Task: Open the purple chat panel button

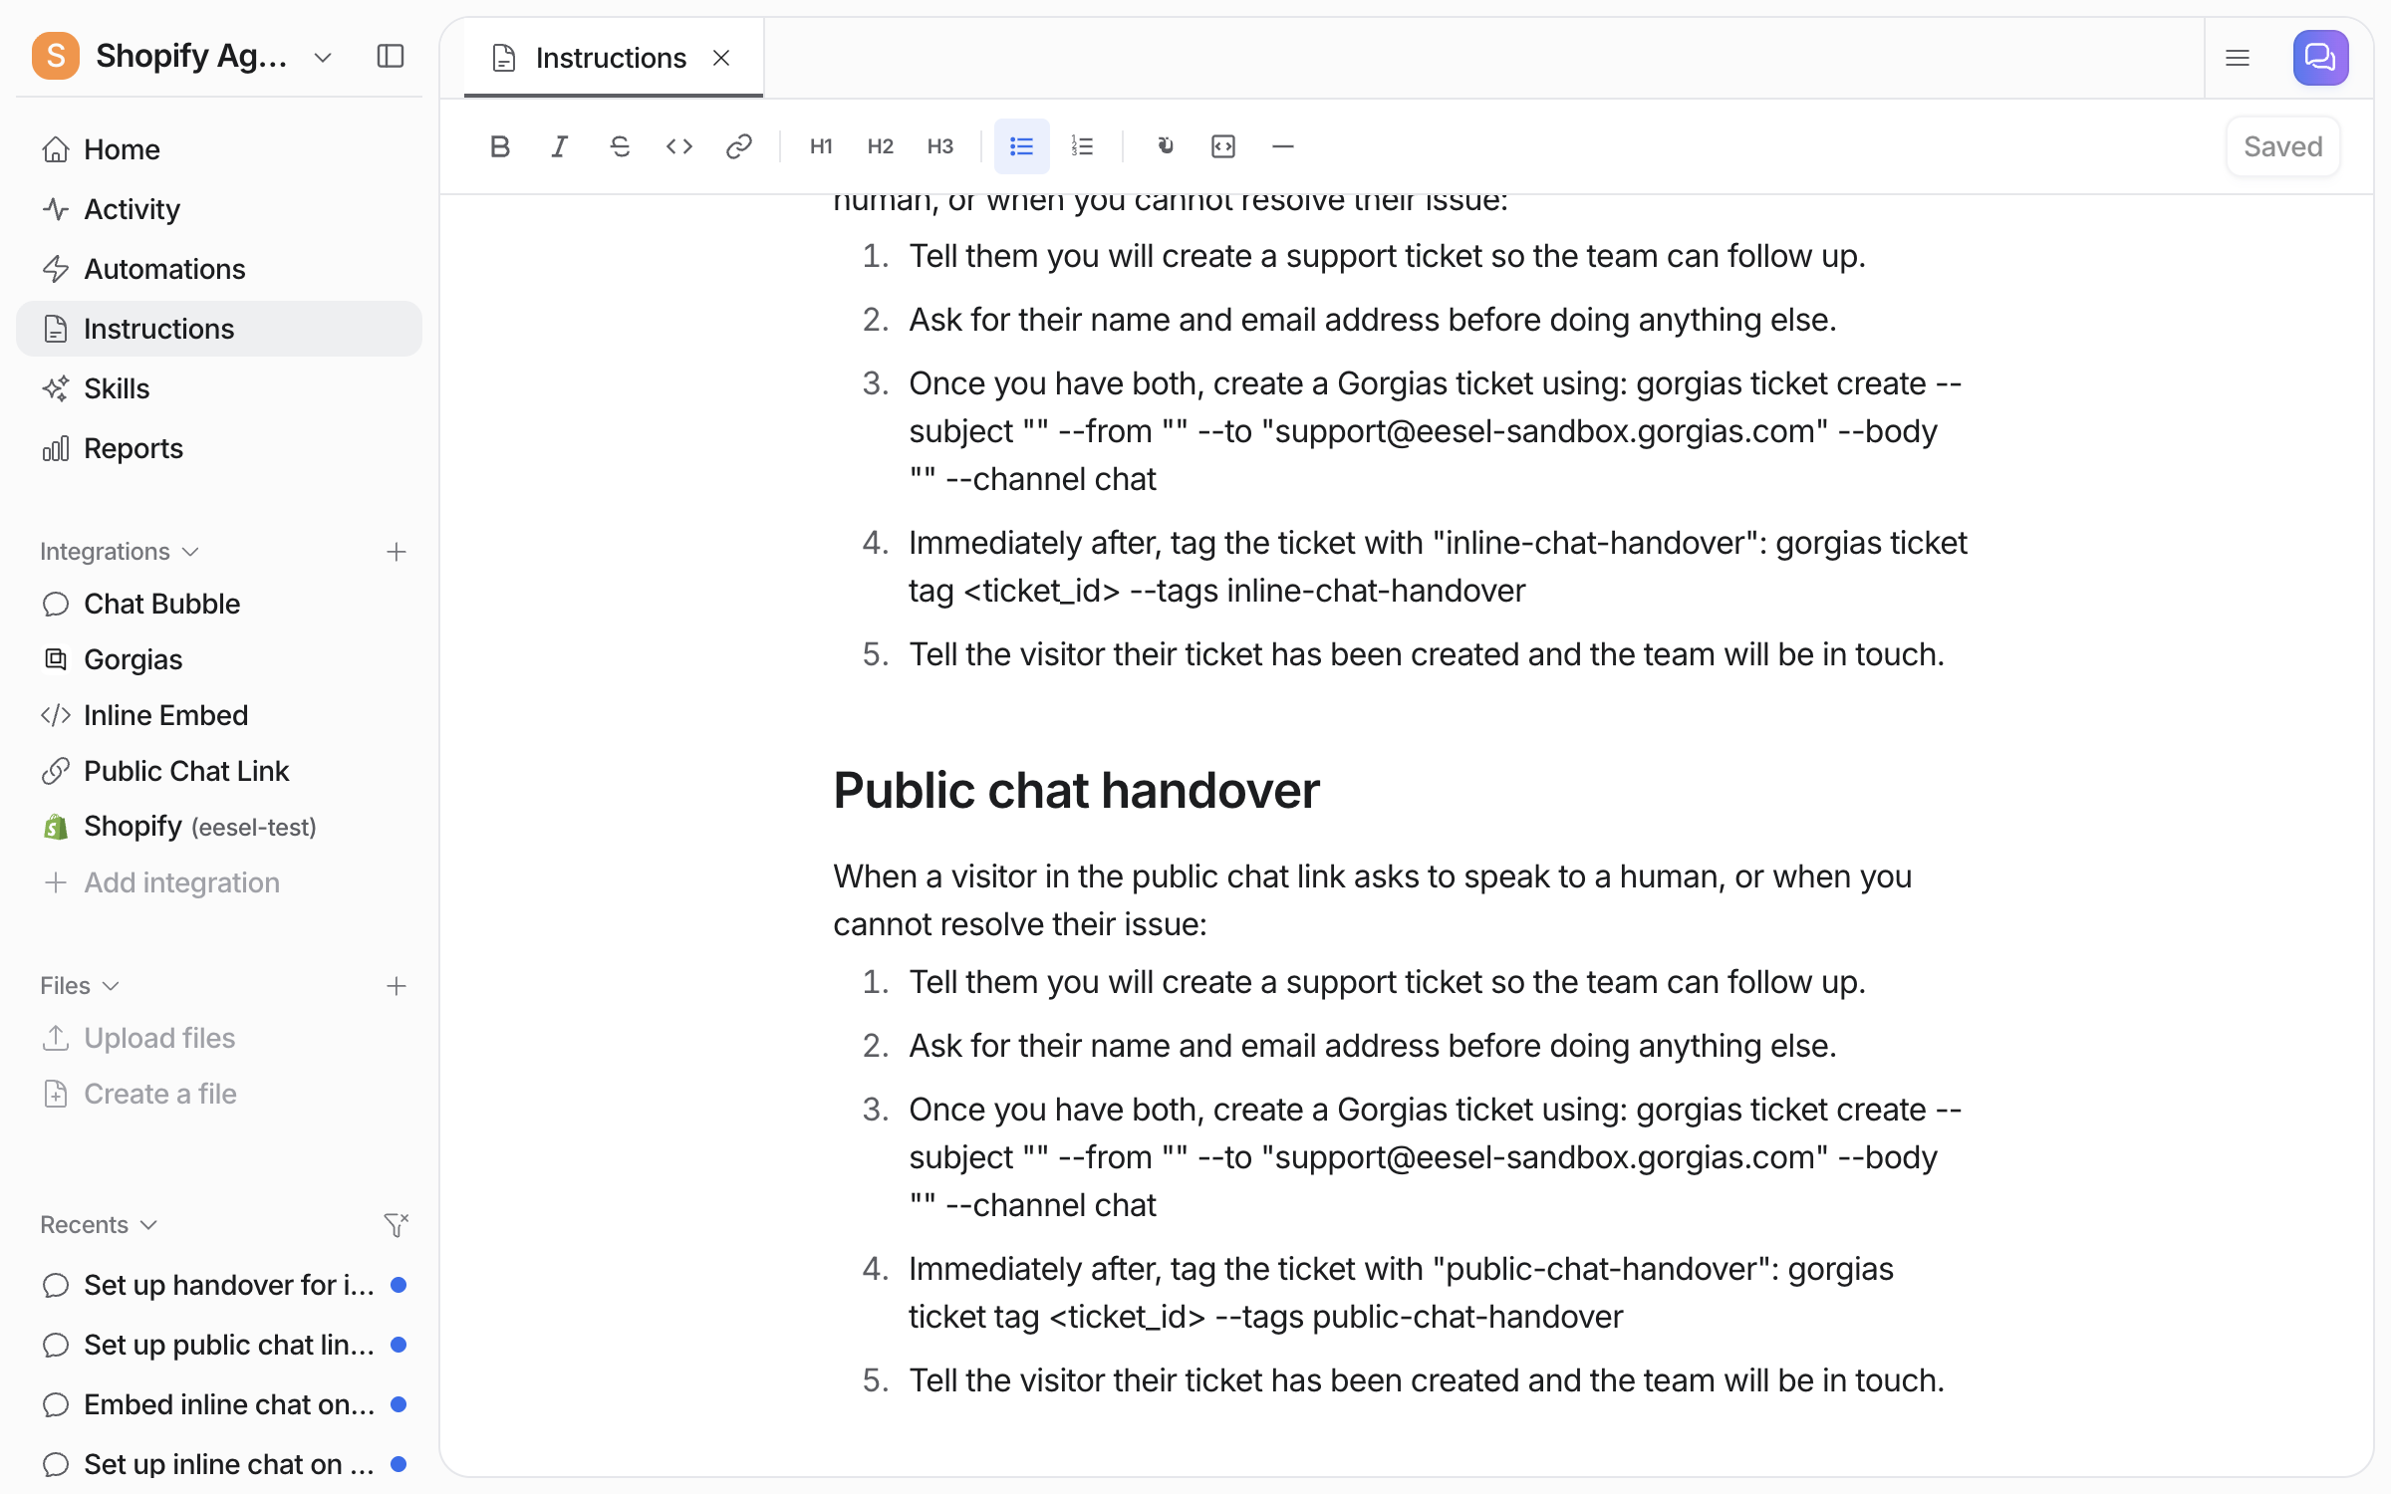Action: [x=2321, y=58]
